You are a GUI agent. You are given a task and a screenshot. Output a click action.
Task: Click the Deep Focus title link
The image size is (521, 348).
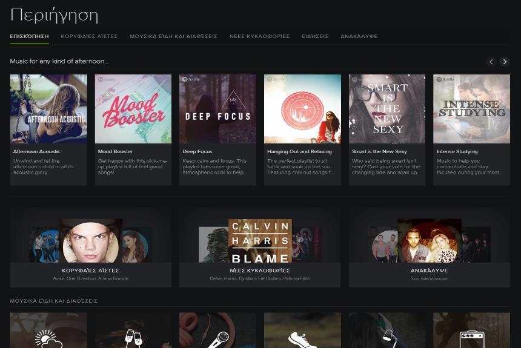point(197,151)
